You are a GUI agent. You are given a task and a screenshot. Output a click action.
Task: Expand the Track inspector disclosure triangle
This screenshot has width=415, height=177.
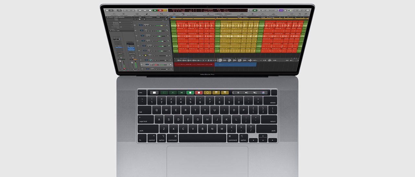(111, 31)
